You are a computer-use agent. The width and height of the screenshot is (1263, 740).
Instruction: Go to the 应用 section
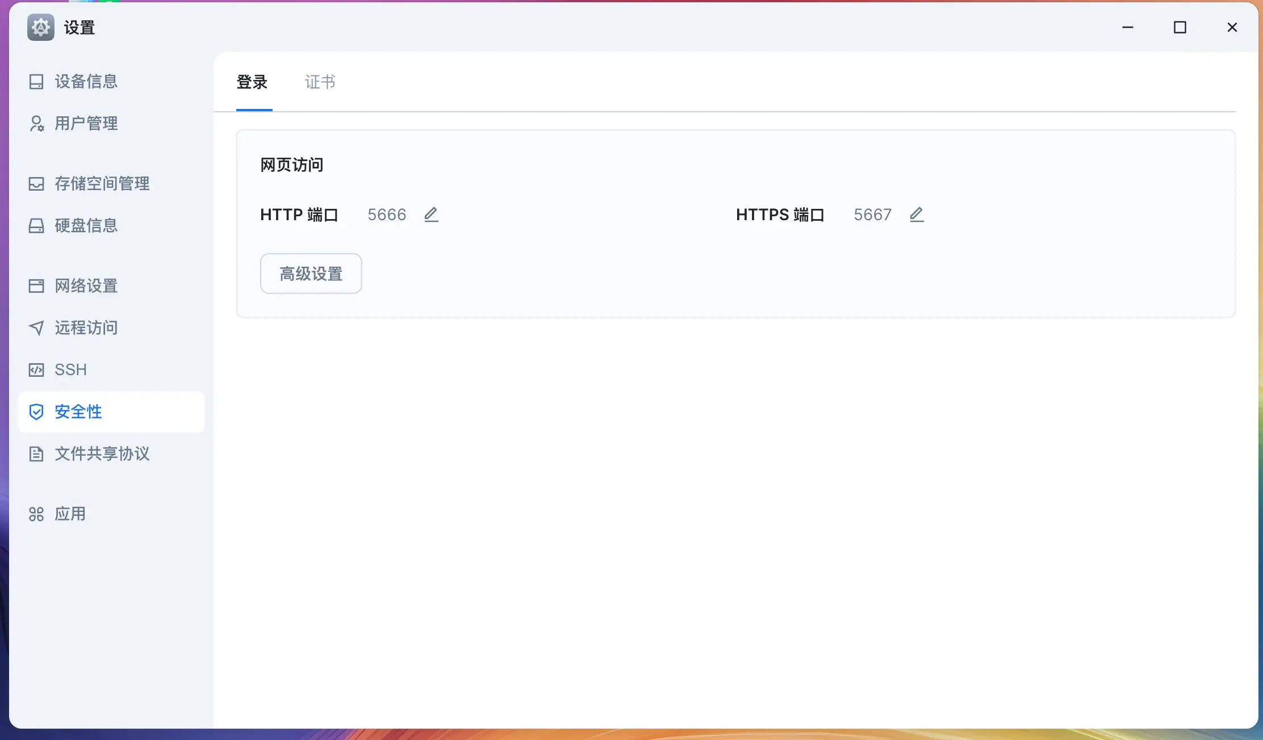[111, 514]
